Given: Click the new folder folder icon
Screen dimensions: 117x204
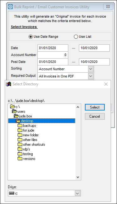Looking at the screenshot, I should click(20, 135).
